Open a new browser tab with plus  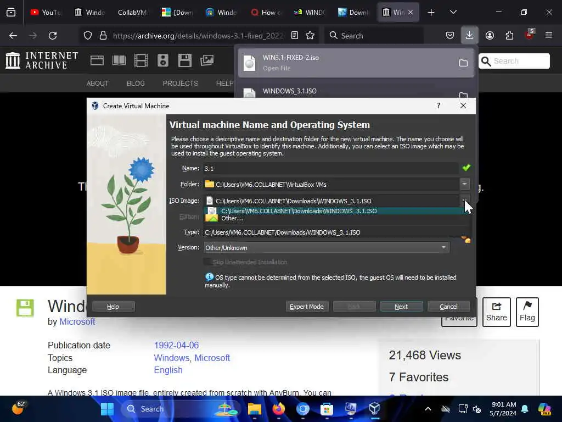(431, 12)
